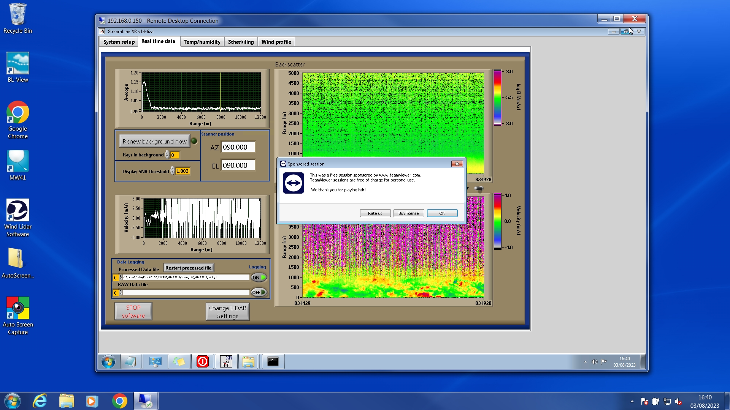Open the Temp/humidity tab

202,42
